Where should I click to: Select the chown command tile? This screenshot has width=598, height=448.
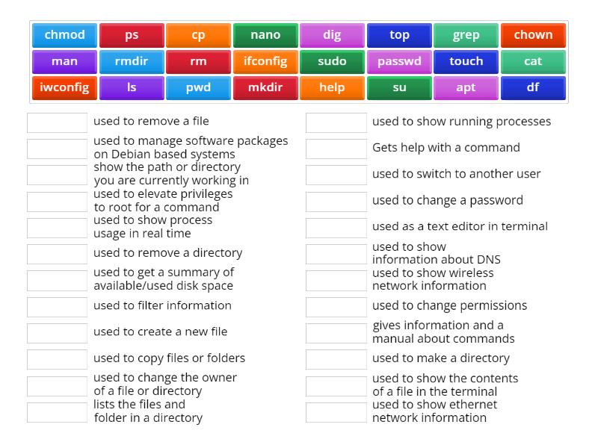pyautogui.click(x=533, y=34)
